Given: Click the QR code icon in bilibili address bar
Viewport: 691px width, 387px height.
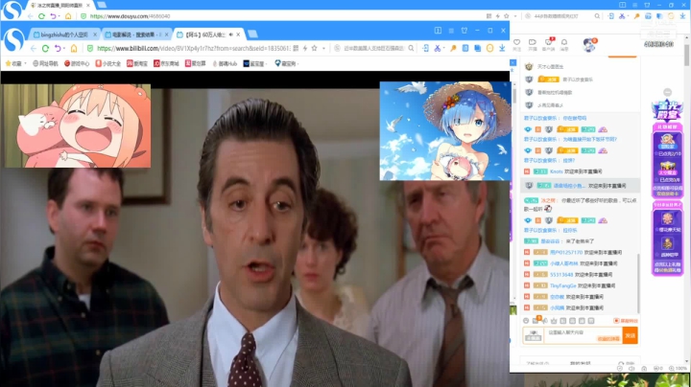Looking at the screenshot, I should 296,48.
